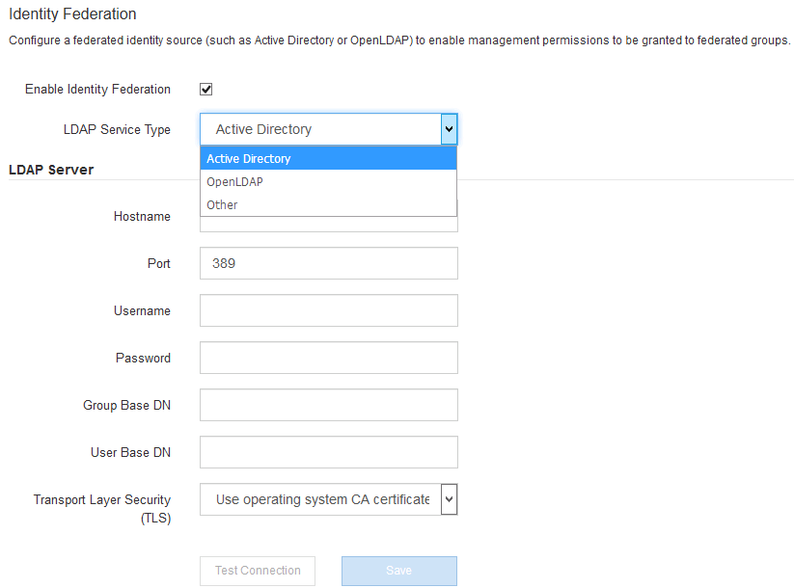This screenshot has height=588, width=794.
Task: Toggle the Enable Identity Federation setting
Action: (x=205, y=89)
